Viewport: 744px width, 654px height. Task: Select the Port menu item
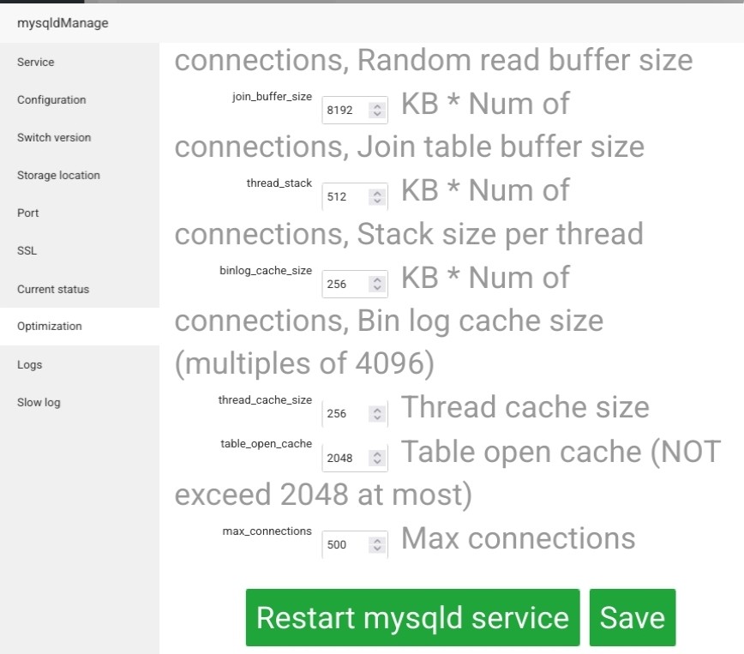pyautogui.click(x=28, y=213)
